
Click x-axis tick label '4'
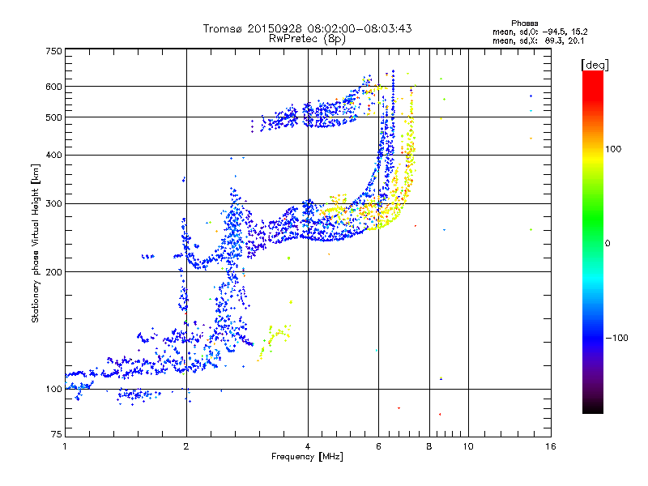click(308, 446)
